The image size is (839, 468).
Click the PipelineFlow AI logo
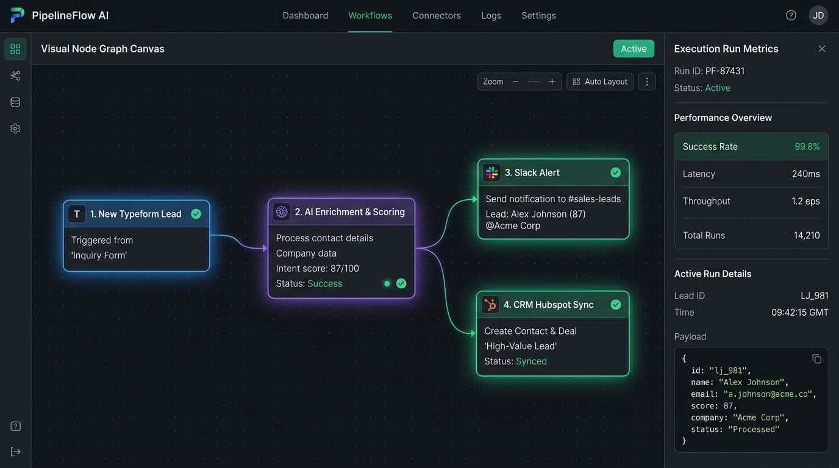pos(18,15)
